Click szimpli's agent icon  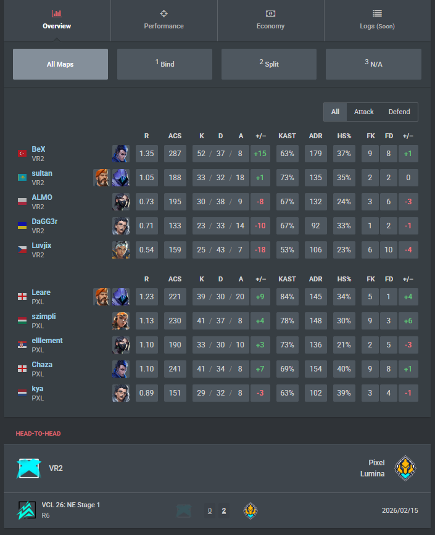coord(121,321)
